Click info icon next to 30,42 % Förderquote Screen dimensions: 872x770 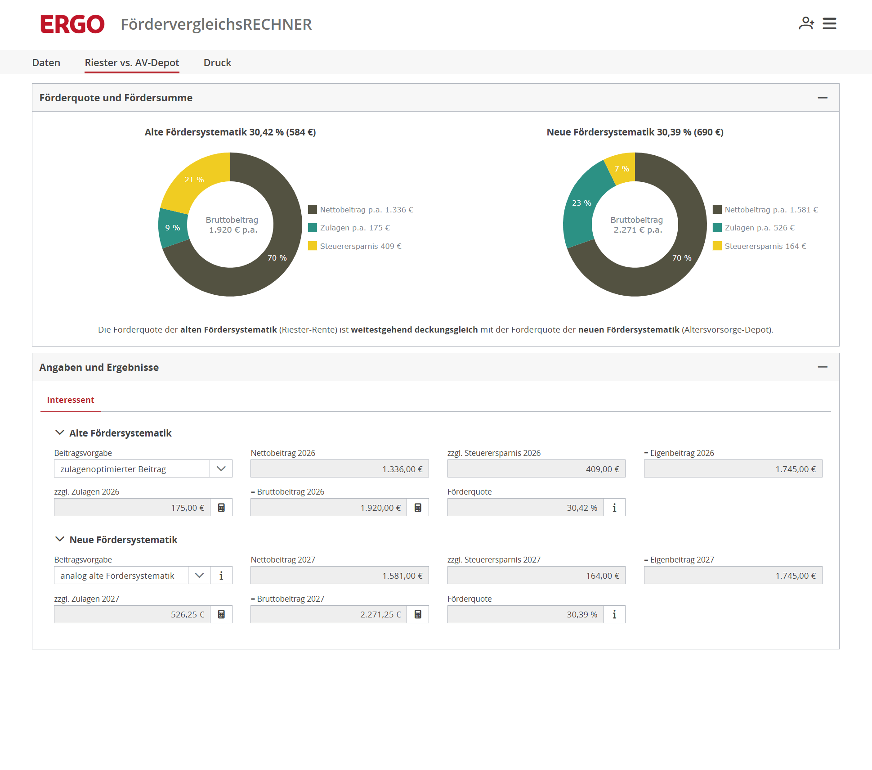614,508
